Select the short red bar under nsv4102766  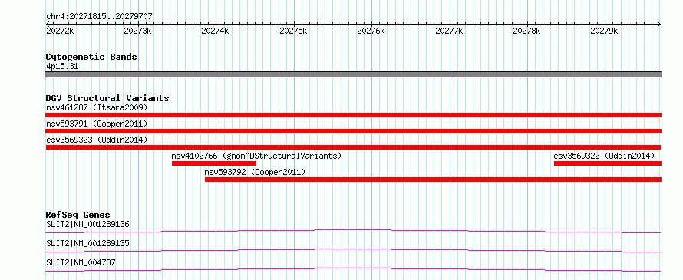point(214,163)
